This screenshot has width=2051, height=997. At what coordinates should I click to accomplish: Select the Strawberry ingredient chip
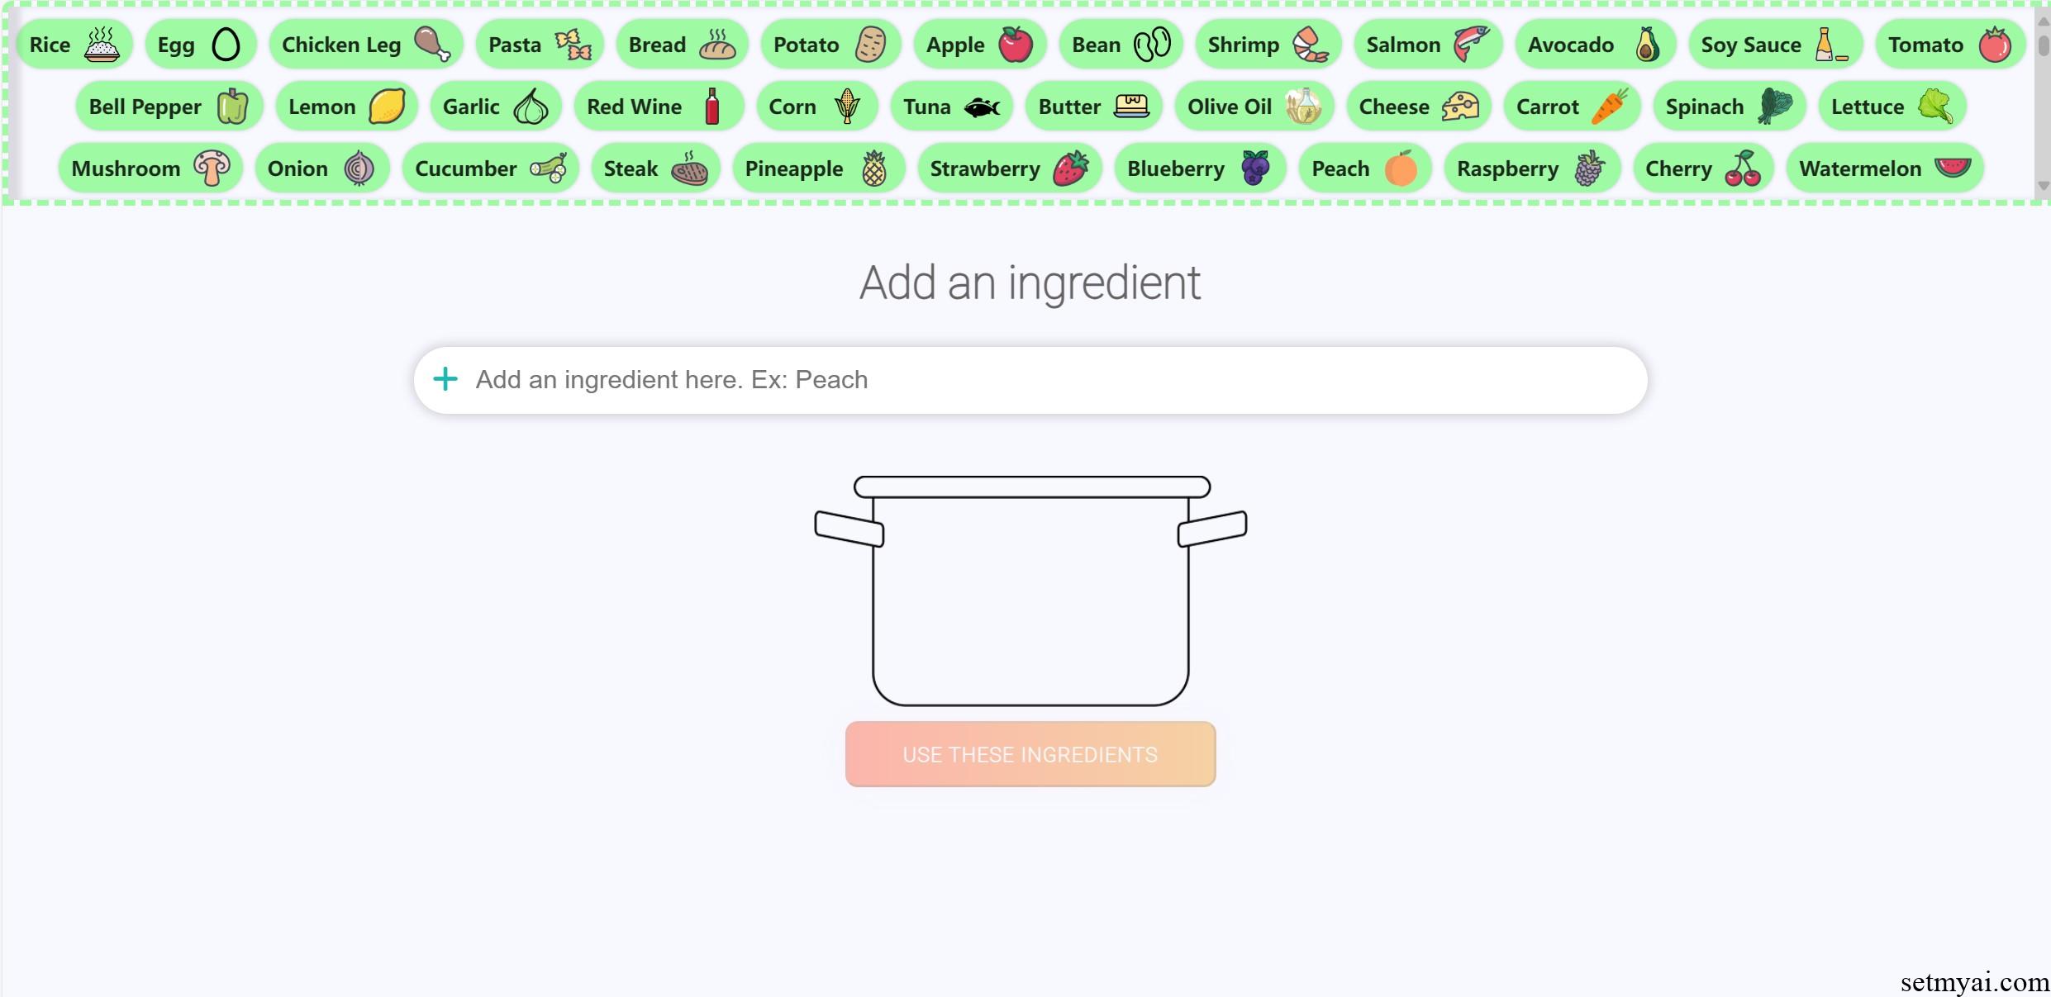click(x=1009, y=169)
